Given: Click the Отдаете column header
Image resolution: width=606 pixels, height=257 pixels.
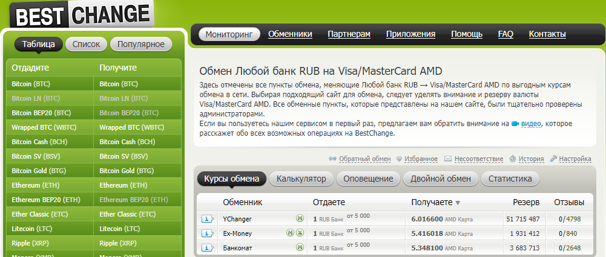Looking at the screenshot, I should [329, 202].
